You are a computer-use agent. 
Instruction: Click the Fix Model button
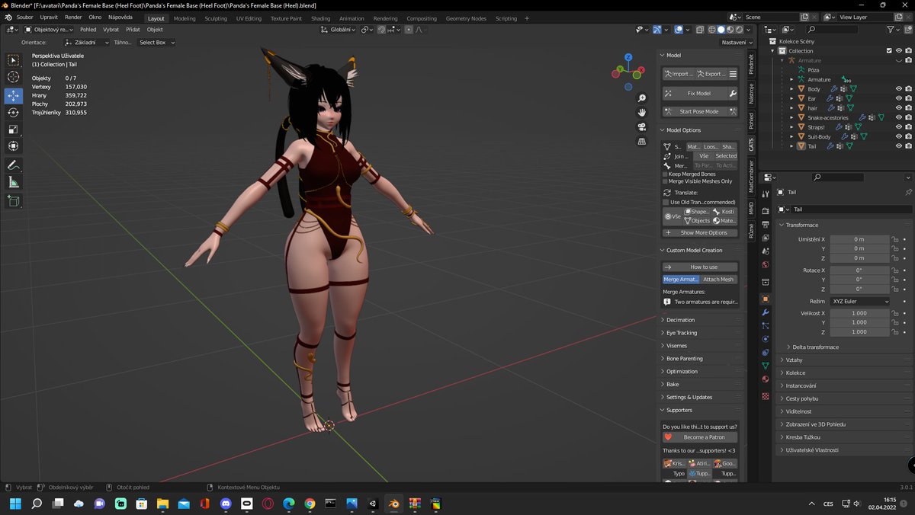click(x=698, y=93)
